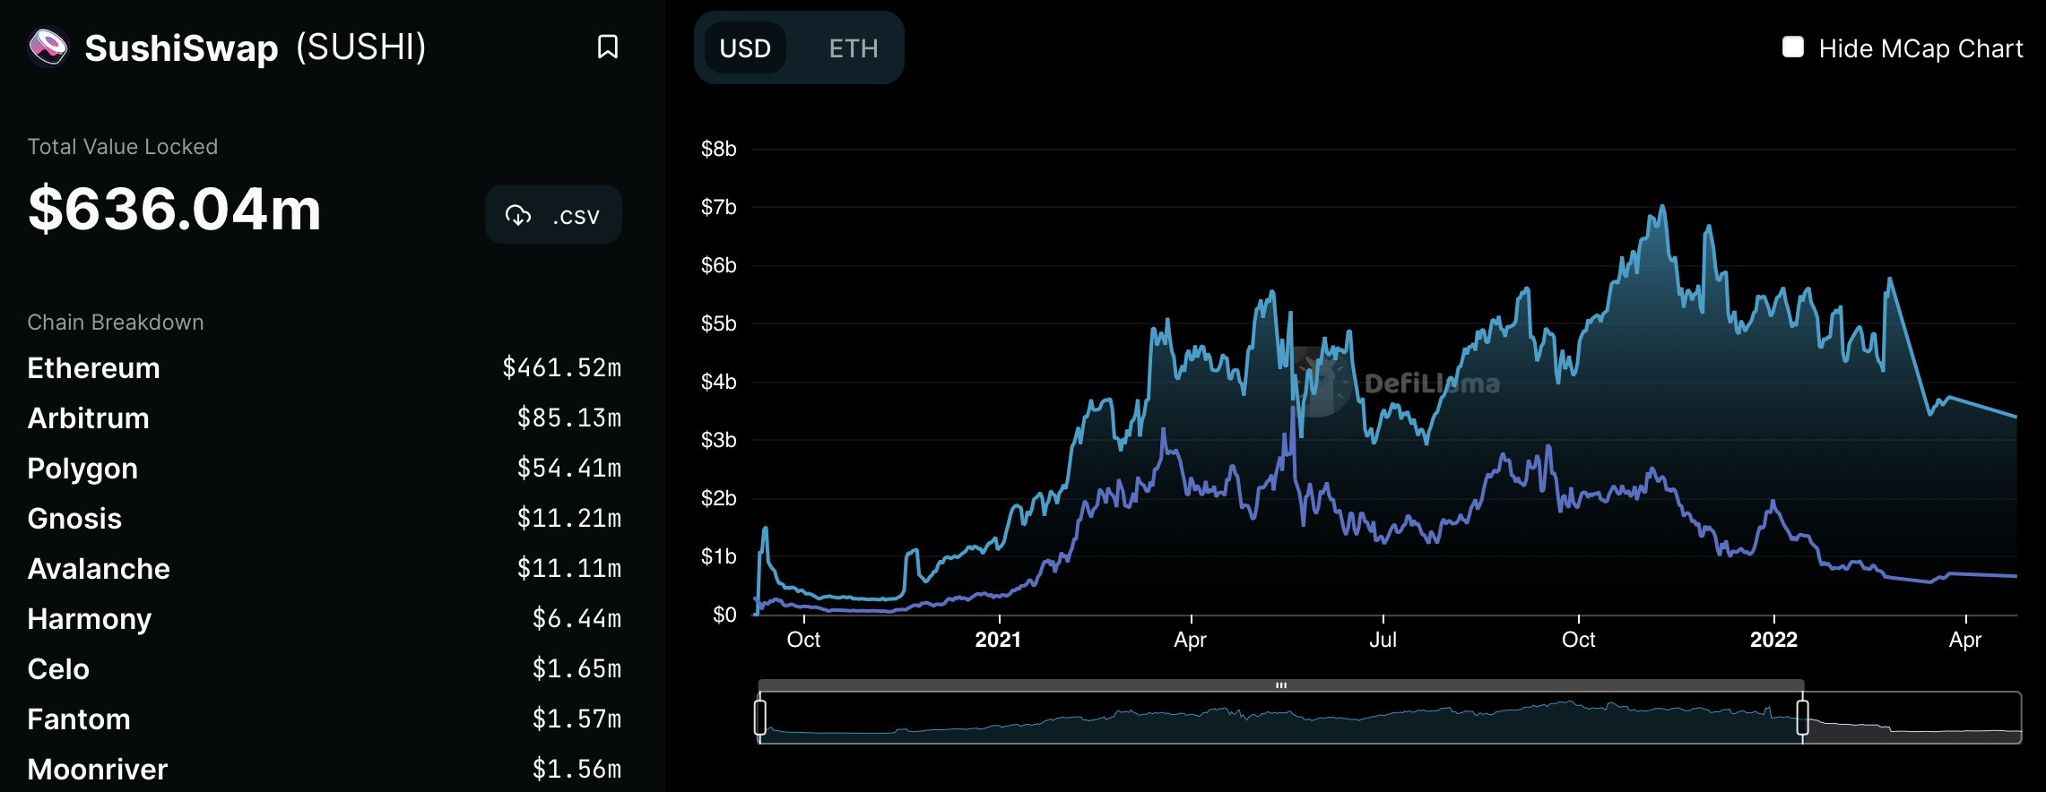Click the Jul x-axis label

point(1383,640)
